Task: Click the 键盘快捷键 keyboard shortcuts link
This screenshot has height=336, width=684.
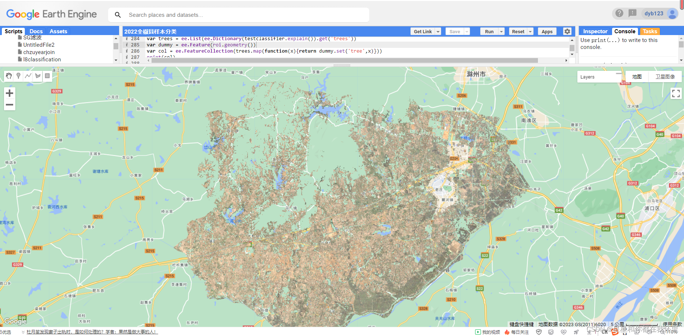Action: [521, 324]
